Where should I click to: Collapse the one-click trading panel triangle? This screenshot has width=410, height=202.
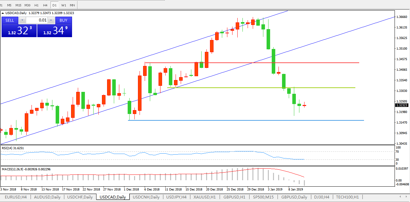coord(3,13)
